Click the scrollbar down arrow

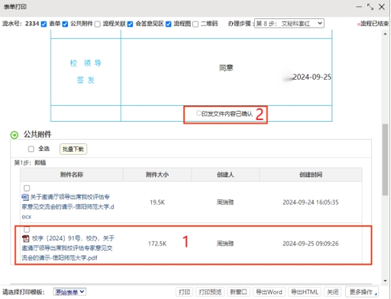point(385,281)
